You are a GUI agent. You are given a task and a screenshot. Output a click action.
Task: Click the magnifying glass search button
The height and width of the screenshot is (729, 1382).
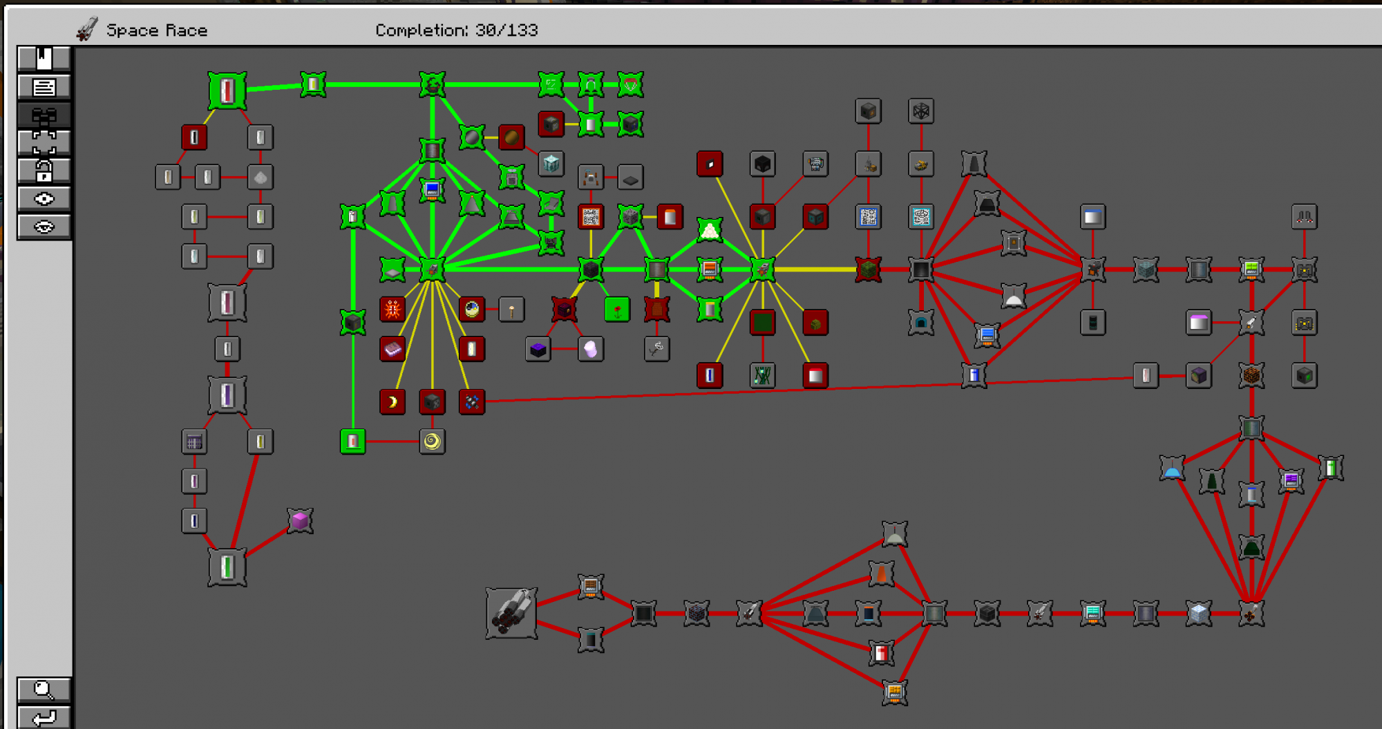[x=44, y=689]
